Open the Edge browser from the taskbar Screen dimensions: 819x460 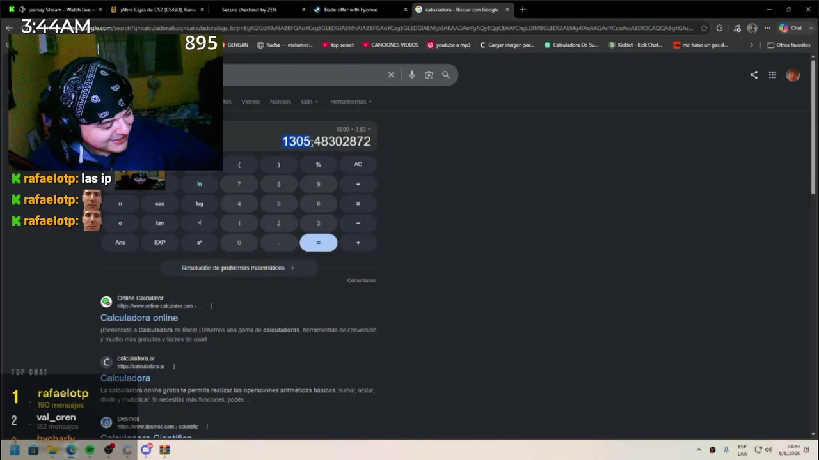71,450
